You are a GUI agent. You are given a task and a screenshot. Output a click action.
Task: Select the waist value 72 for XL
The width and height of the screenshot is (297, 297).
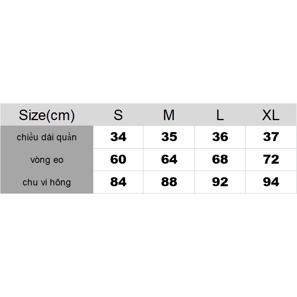tap(271, 159)
